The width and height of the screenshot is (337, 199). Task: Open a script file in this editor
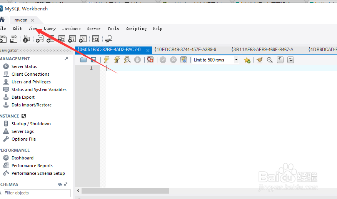83,60
